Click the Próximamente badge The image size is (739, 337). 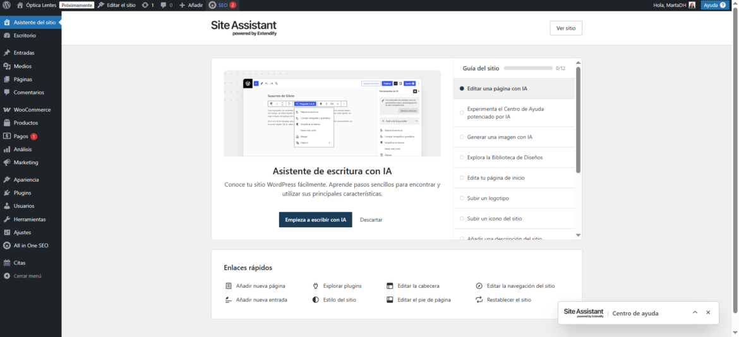click(76, 5)
